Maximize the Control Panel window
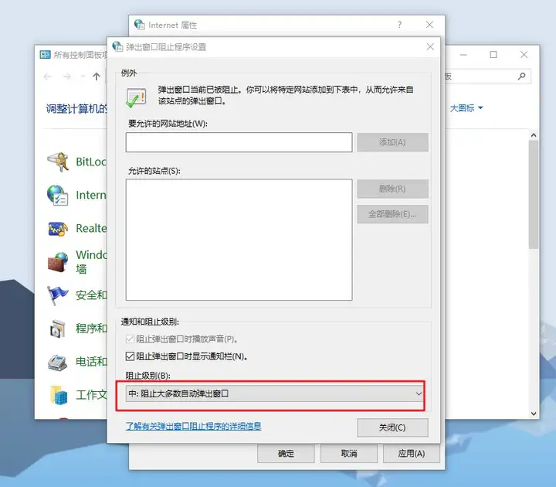Screen dimensions: 556x487 click(x=493, y=54)
